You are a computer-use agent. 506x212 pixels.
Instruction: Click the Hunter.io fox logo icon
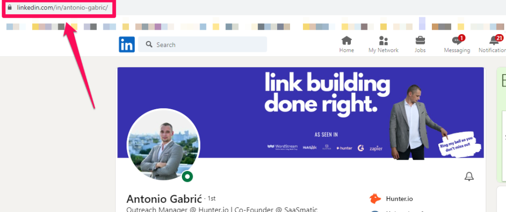point(375,199)
